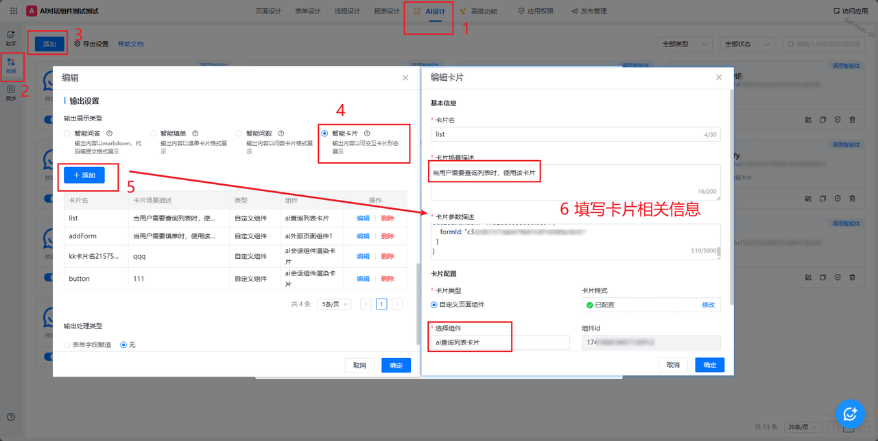
Task: Open the 同步 sidebar icon
Action: 11,92
